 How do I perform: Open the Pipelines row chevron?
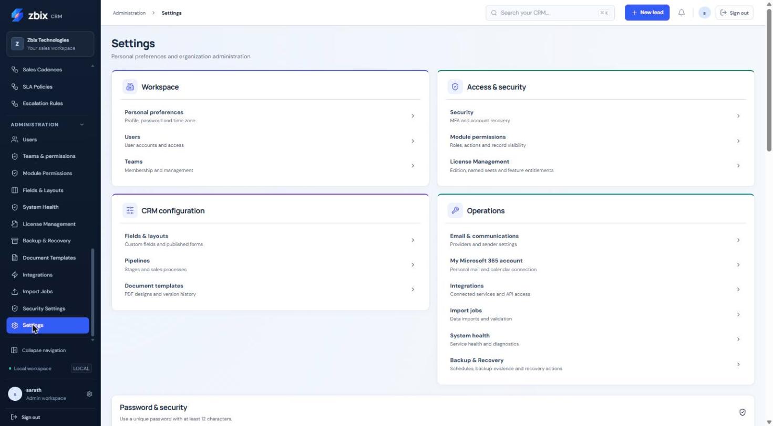click(413, 265)
